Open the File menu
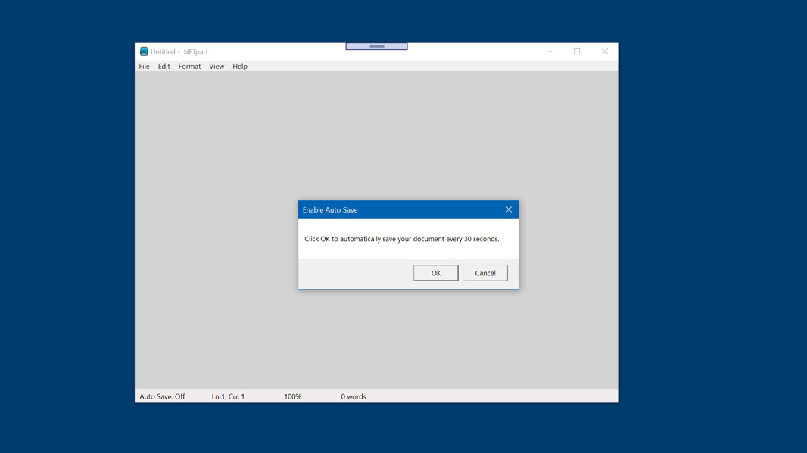Viewport: 807px width, 453px height. 144,67
